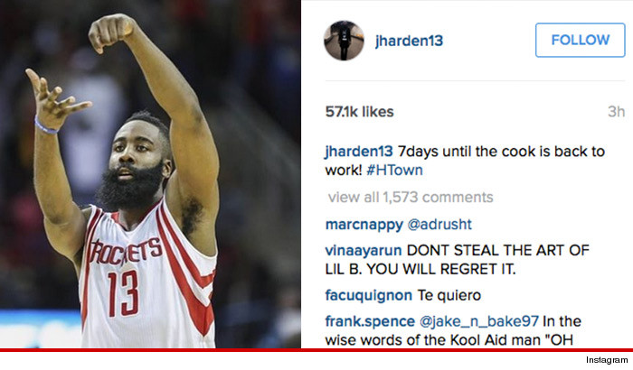Expand view all 1,573 comments
This screenshot has width=633, height=370.
[411, 197]
